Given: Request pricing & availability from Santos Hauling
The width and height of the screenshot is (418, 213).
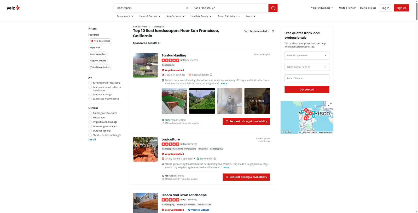Looking at the screenshot, I should pyautogui.click(x=246, y=121).
